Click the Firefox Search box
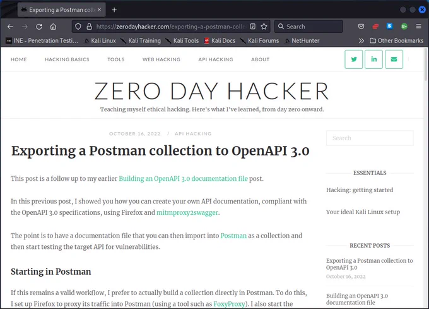The height and width of the screenshot is (309, 429). tap(309, 27)
